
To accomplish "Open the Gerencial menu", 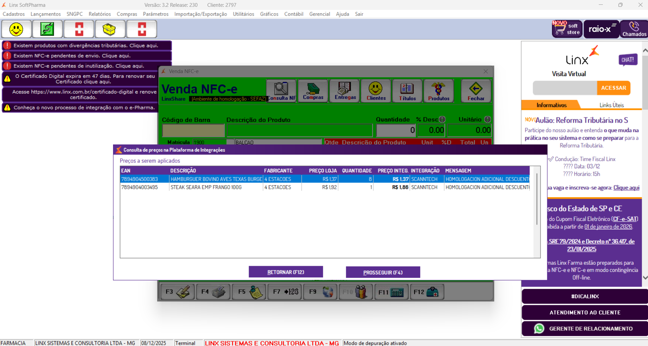I will click(x=319, y=14).
